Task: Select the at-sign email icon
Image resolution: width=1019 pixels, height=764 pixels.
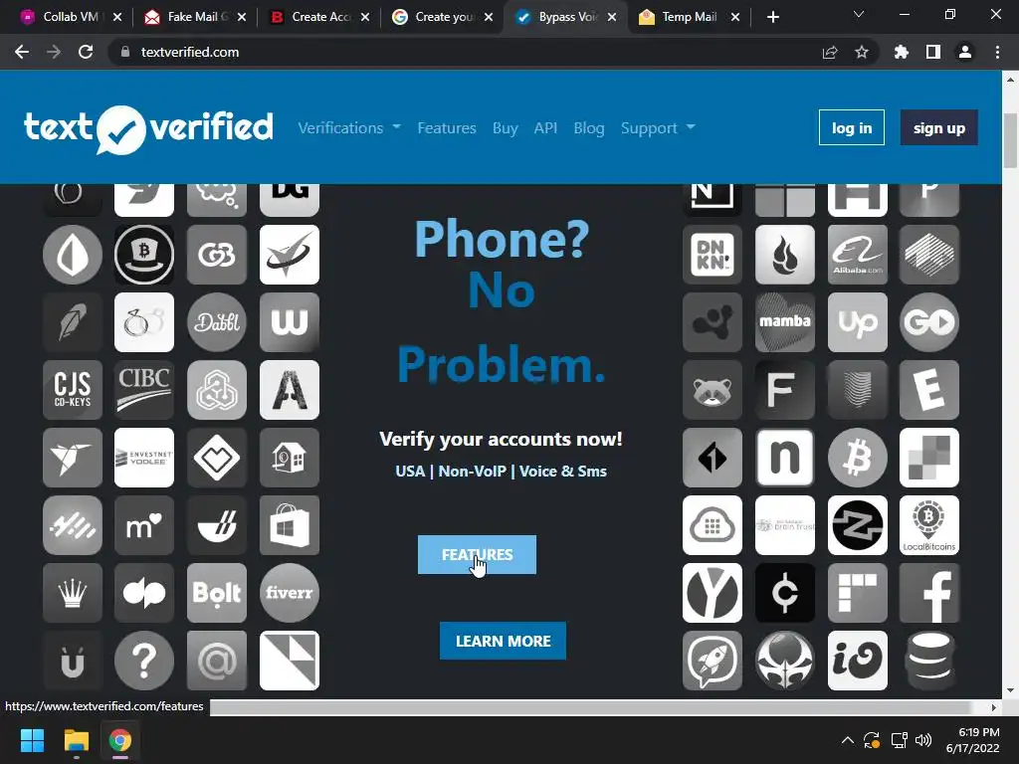Action: pos(216,661)
